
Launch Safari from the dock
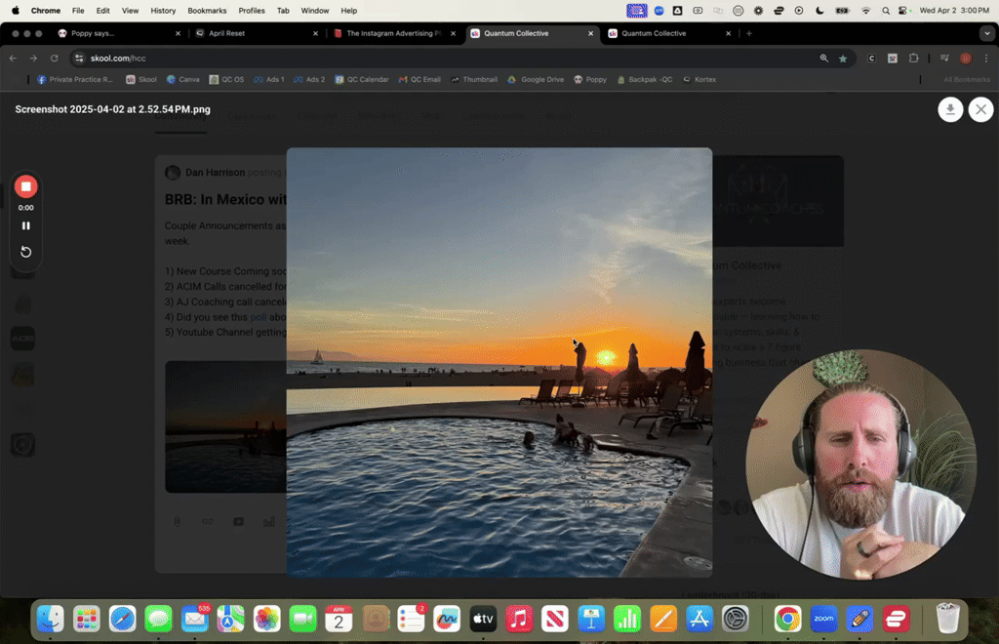point(122,619)
